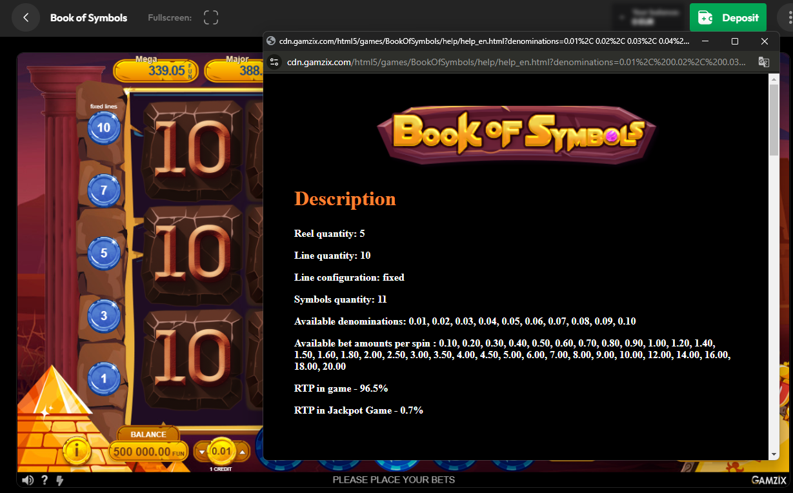Toggle the lightning quick-spin icon

[60, 480]
